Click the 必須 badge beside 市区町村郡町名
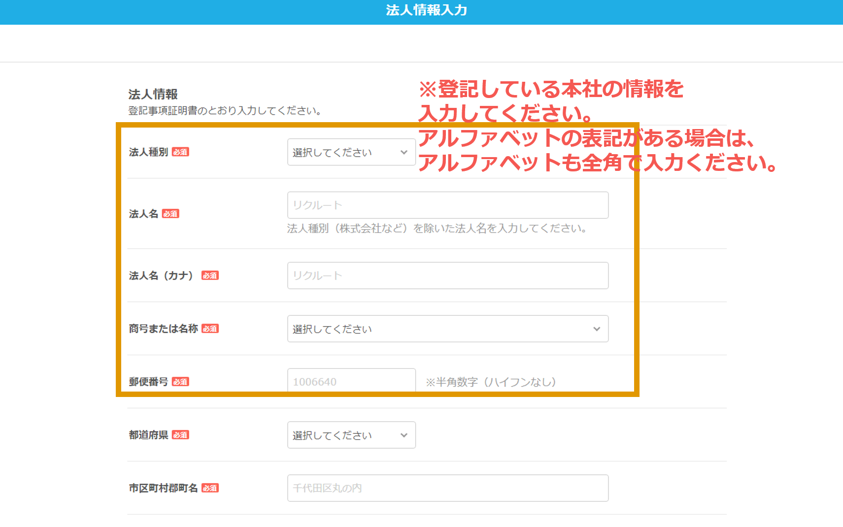 [210, 488]
